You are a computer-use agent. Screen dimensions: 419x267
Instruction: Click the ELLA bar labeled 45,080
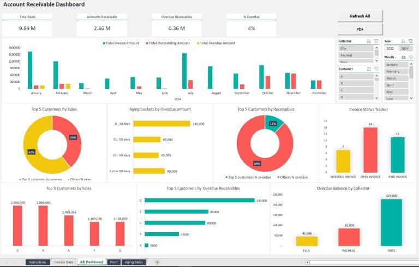pyautogui.click(x=307, y=241)
